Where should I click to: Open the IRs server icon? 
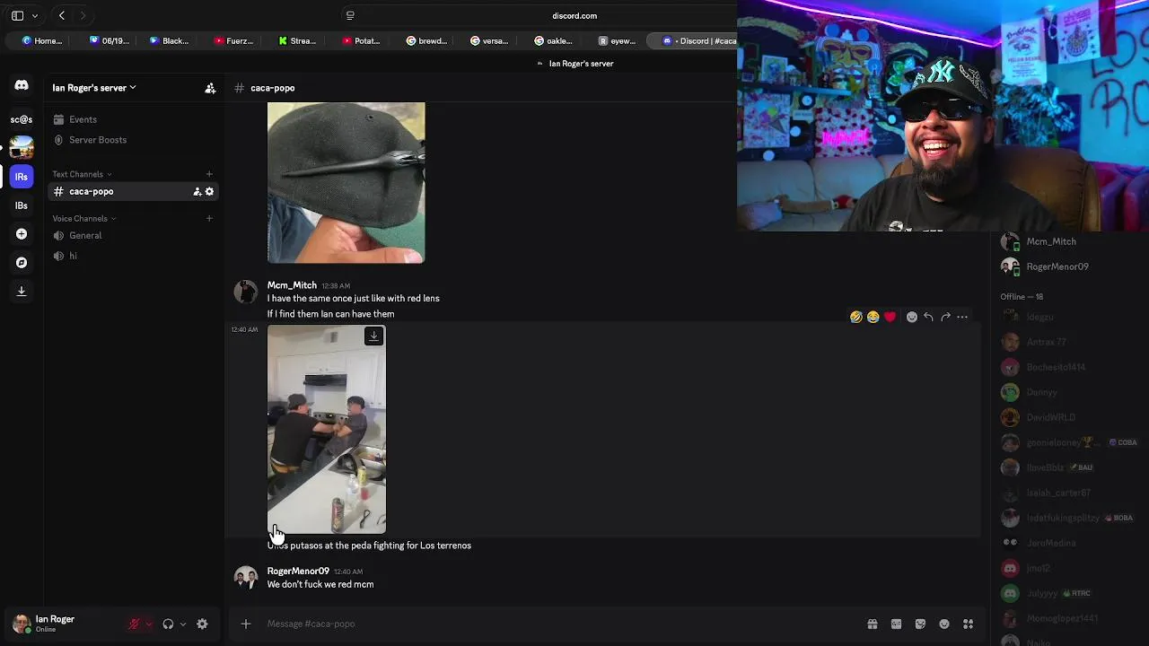[22, 177]
